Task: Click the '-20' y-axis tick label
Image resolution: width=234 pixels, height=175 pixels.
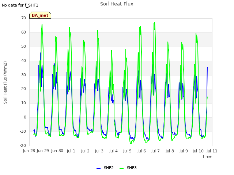Action: [x=23, y=145]
